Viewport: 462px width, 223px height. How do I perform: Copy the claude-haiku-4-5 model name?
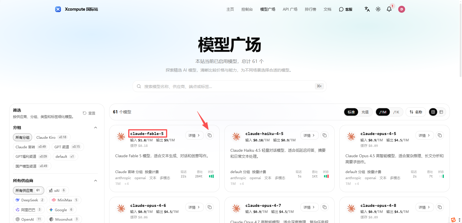[x=325, y=135]
